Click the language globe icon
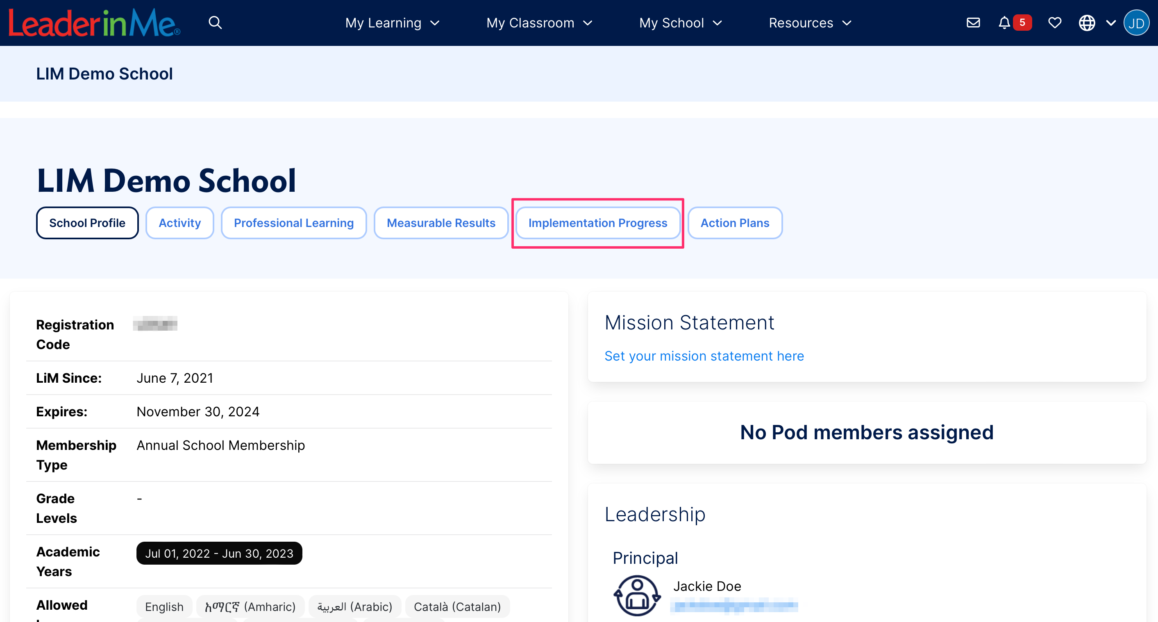 1087,23
